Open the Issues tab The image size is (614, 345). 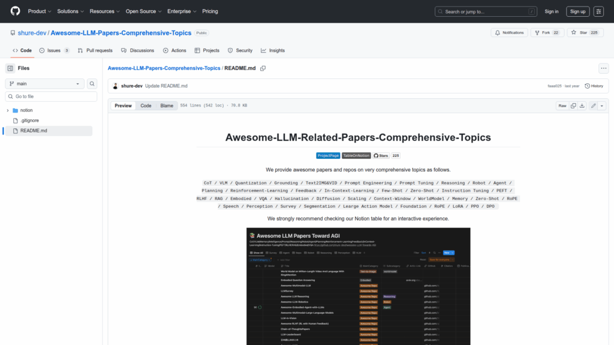point(55,50)
